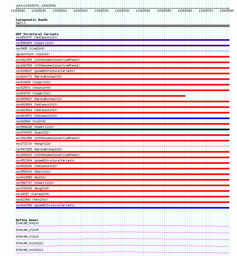Open dgv6147n100 (Coe2014) variant
The width and height of the screenshot is (237, 256).
[33, 54]
